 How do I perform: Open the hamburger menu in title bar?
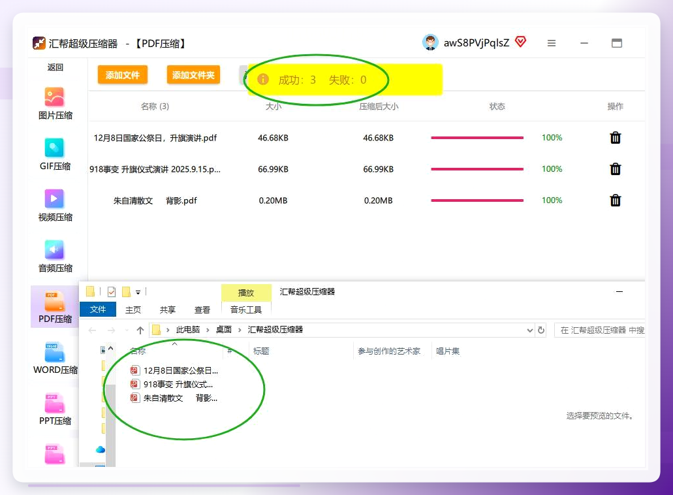552,43
